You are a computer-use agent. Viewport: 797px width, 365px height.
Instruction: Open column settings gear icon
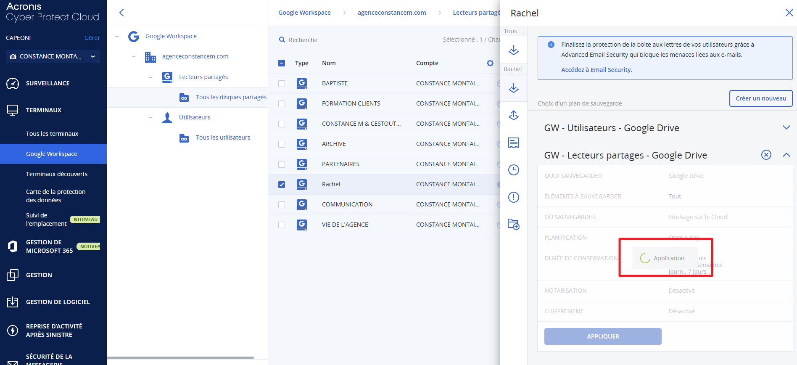click(490, 63)
